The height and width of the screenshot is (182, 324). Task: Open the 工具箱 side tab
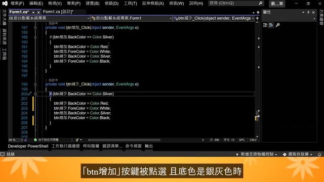(x=4, y=54)
